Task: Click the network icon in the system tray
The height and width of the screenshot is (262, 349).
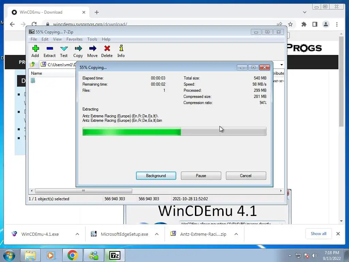Action: [x=298, y=256]
